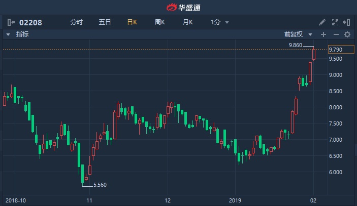Open chart settings gear
This screenshot has height=206, width=357.
[x=347, y=34]
